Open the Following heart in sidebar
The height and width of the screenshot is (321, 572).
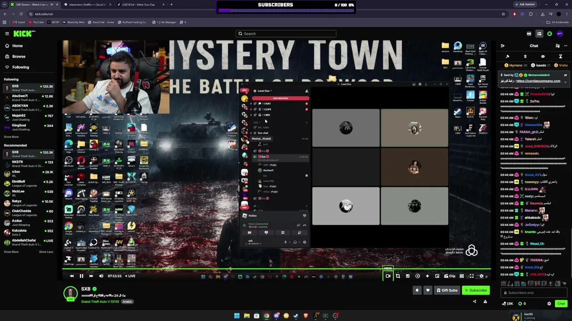point(7,67)
